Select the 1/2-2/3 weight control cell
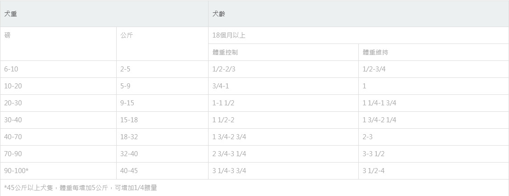 click(x=224, y=69)
